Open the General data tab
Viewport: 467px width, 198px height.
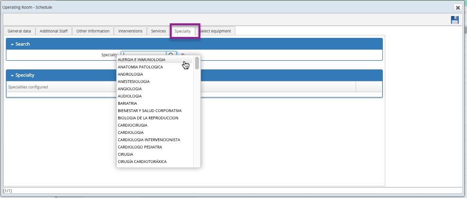[19, 31]
